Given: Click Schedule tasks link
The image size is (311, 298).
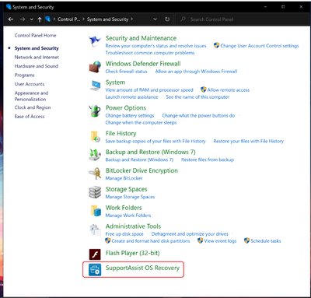Looking at the screenshot, I should (x=266, y=241).
